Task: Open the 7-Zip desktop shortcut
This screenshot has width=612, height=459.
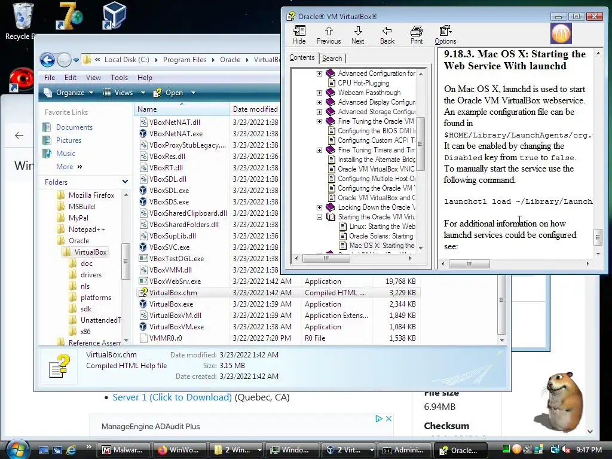Action: (x=69, y=16)
